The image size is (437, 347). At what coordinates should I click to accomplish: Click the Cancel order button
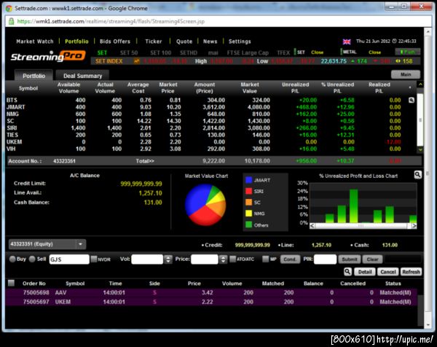tap(388, 272)
